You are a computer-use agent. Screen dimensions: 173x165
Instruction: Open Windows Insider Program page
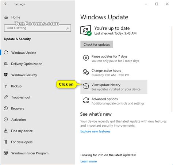[30, 153]
